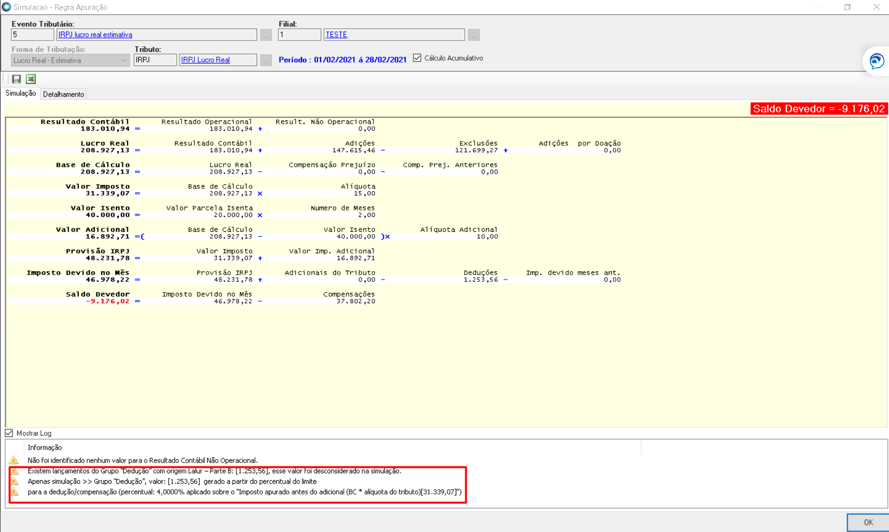
Task: Click the Informação log column header
Action: tap(45, 448)
